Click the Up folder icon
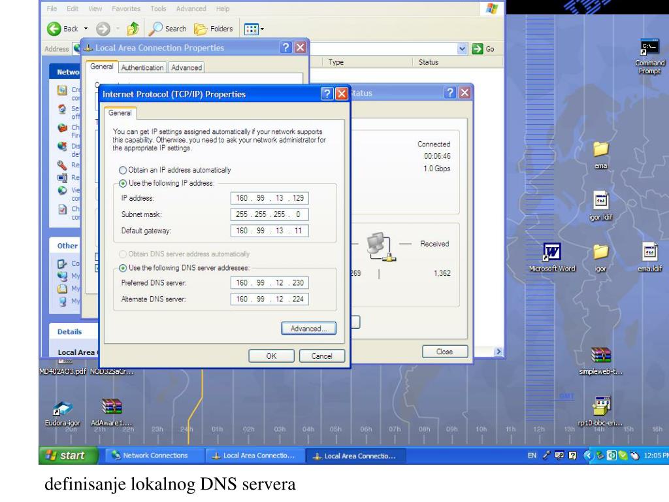Image resolution: width=669 pixels, height=502 pixels. (x=133, y=29)
